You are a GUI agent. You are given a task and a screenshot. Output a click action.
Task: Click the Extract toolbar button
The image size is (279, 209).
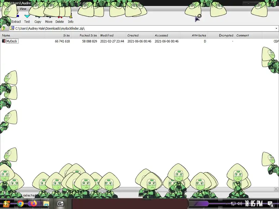(x=16, y=19)
